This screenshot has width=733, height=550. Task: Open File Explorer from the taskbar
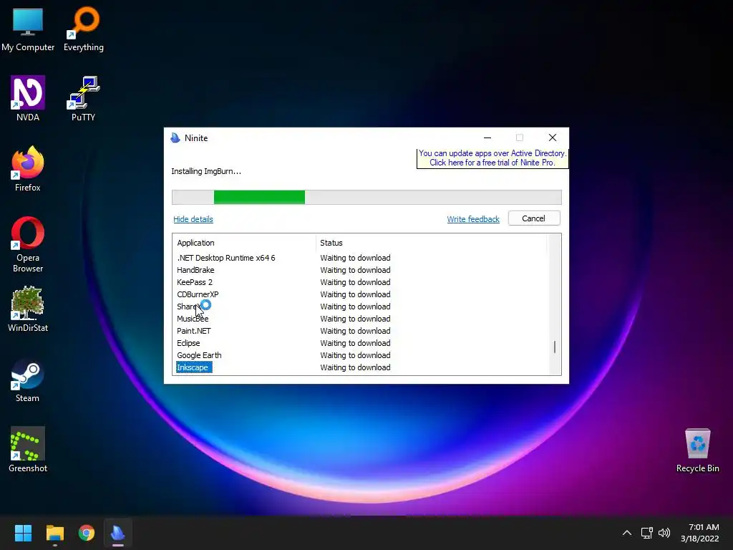tap(54, 533)
